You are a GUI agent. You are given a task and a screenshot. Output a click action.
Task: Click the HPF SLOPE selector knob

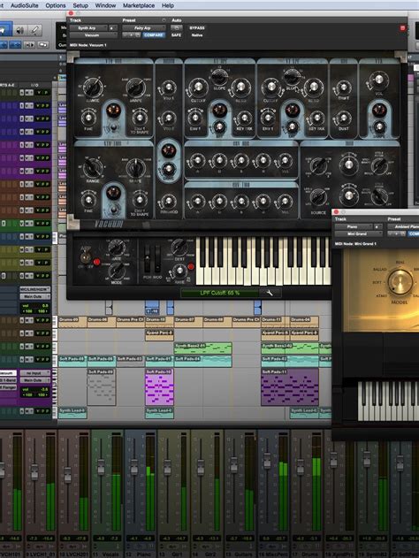point(219,76)
